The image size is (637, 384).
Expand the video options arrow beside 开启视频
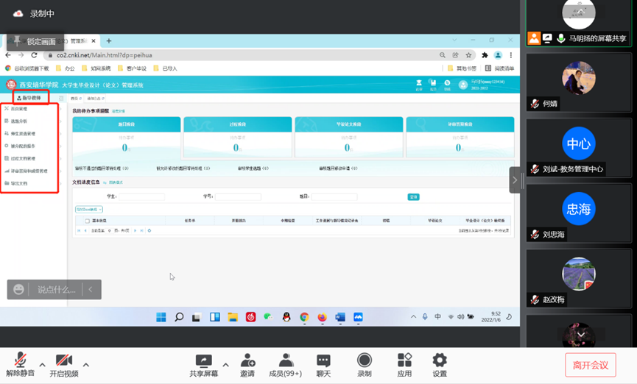[x=86, y=365]
